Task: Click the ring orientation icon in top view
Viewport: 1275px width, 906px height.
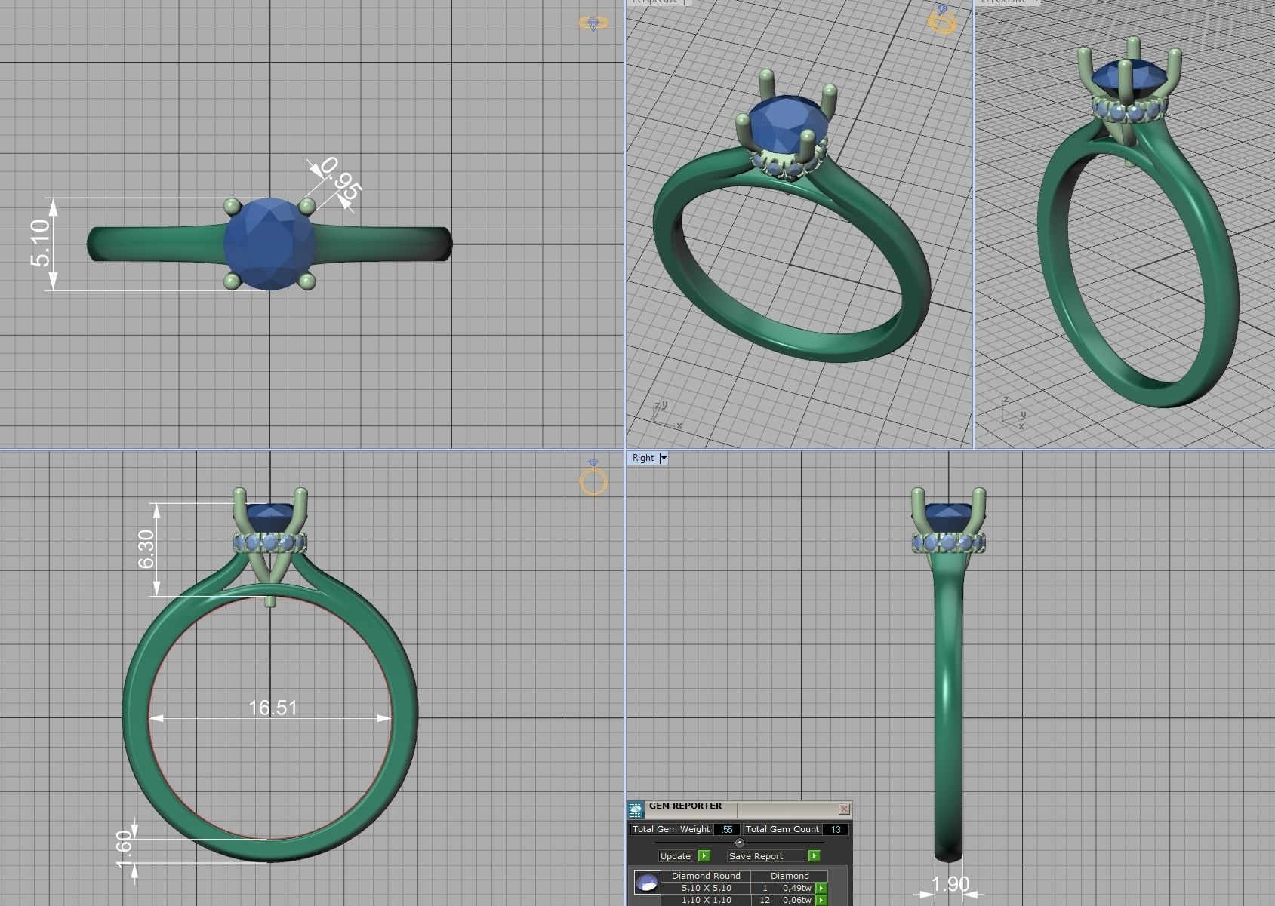Action: click(x=593, y=23)
